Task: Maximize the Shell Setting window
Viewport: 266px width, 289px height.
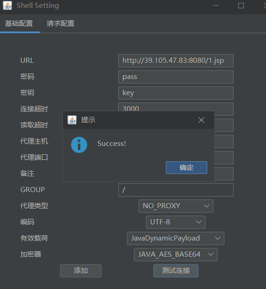Action: click(x=241, y=6)
